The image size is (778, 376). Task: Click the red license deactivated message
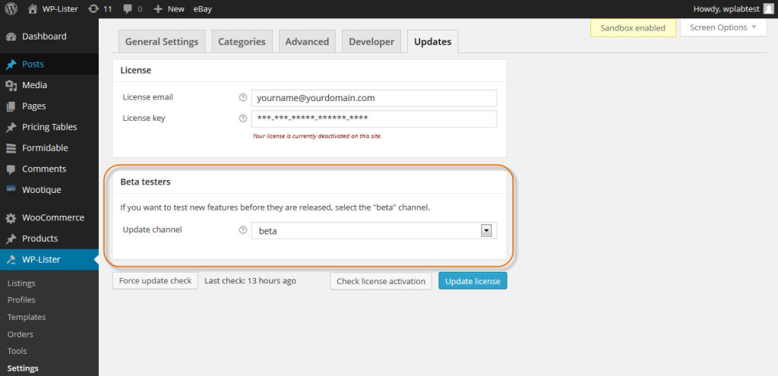[x=317, y=135]
